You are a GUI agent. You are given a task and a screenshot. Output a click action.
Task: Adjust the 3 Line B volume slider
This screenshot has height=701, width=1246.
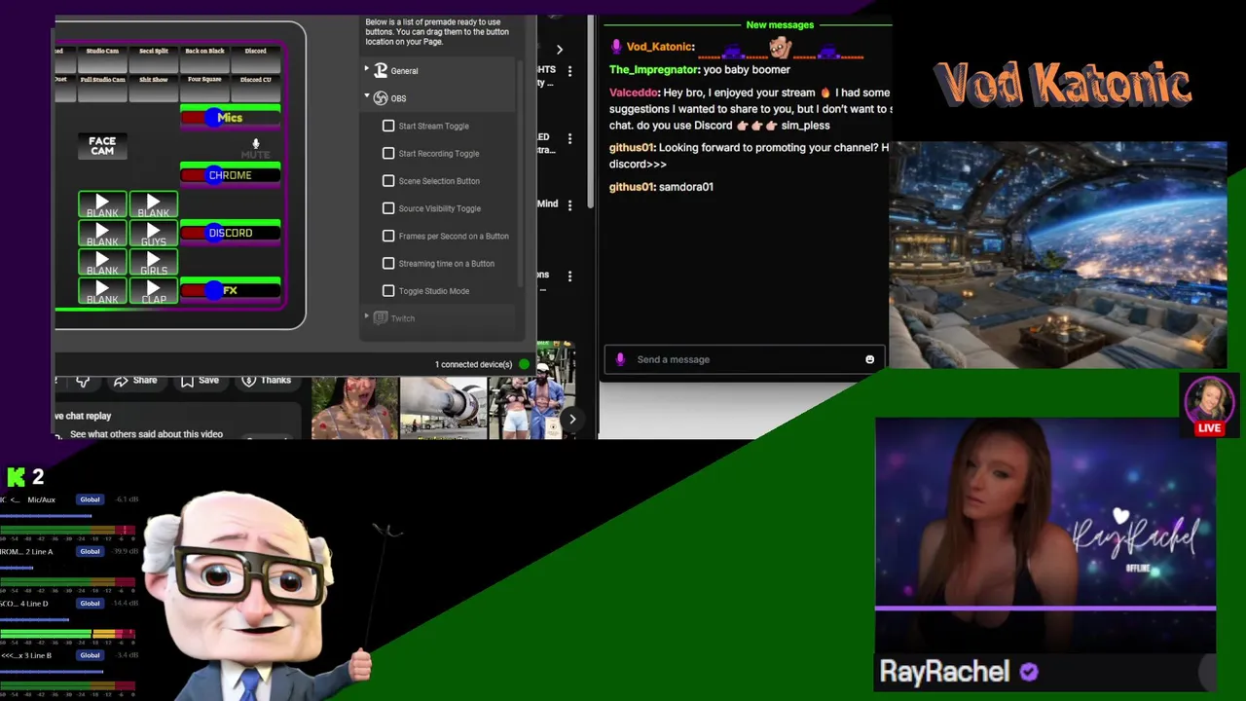[x=53, y=671]
